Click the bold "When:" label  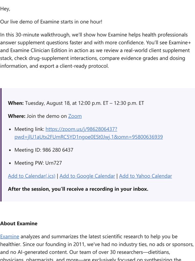coord(16,103)
